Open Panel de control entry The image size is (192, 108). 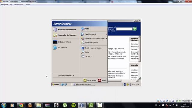click(x=88, y=34)
